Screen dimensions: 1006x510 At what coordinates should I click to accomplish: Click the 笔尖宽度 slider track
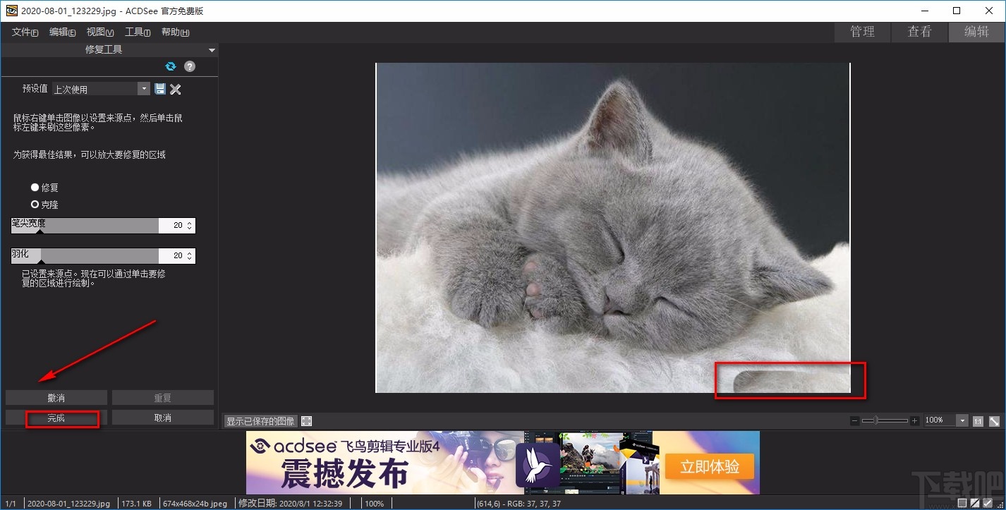point(85,225)
